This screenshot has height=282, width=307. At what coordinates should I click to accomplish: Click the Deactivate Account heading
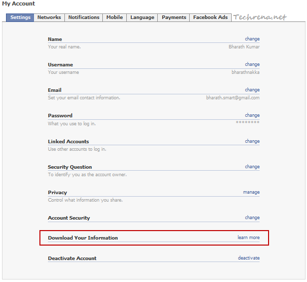pyautogui.click(x=72, y=259)
